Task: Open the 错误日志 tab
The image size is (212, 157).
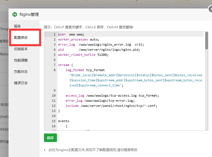Action: click(21, 83)
